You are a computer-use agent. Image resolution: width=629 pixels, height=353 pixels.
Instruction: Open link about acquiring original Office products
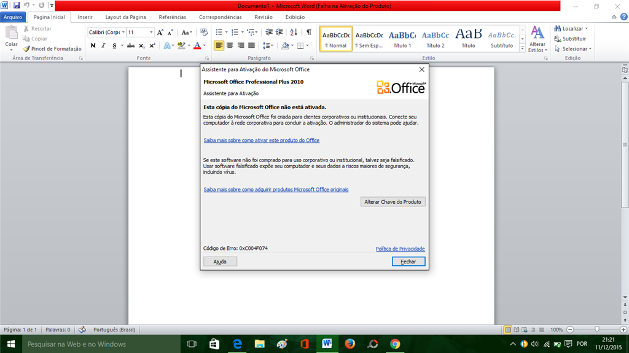point(276,189)
